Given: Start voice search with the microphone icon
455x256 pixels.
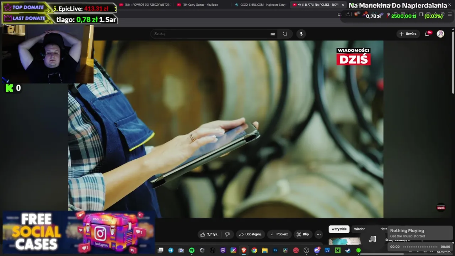Looking at the screenshot, I should tap(301, 34).
